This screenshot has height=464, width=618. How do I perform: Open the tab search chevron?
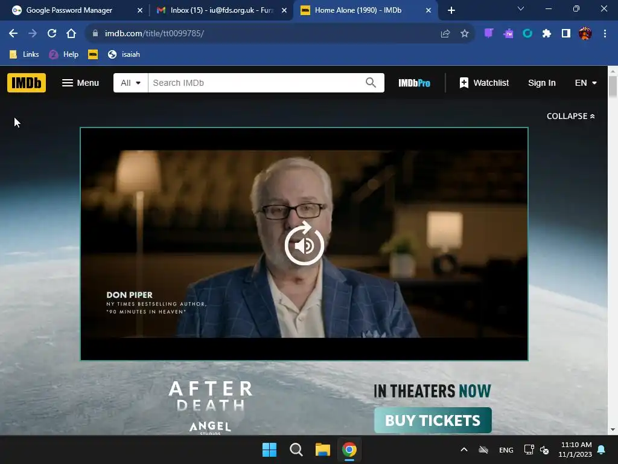521,8
